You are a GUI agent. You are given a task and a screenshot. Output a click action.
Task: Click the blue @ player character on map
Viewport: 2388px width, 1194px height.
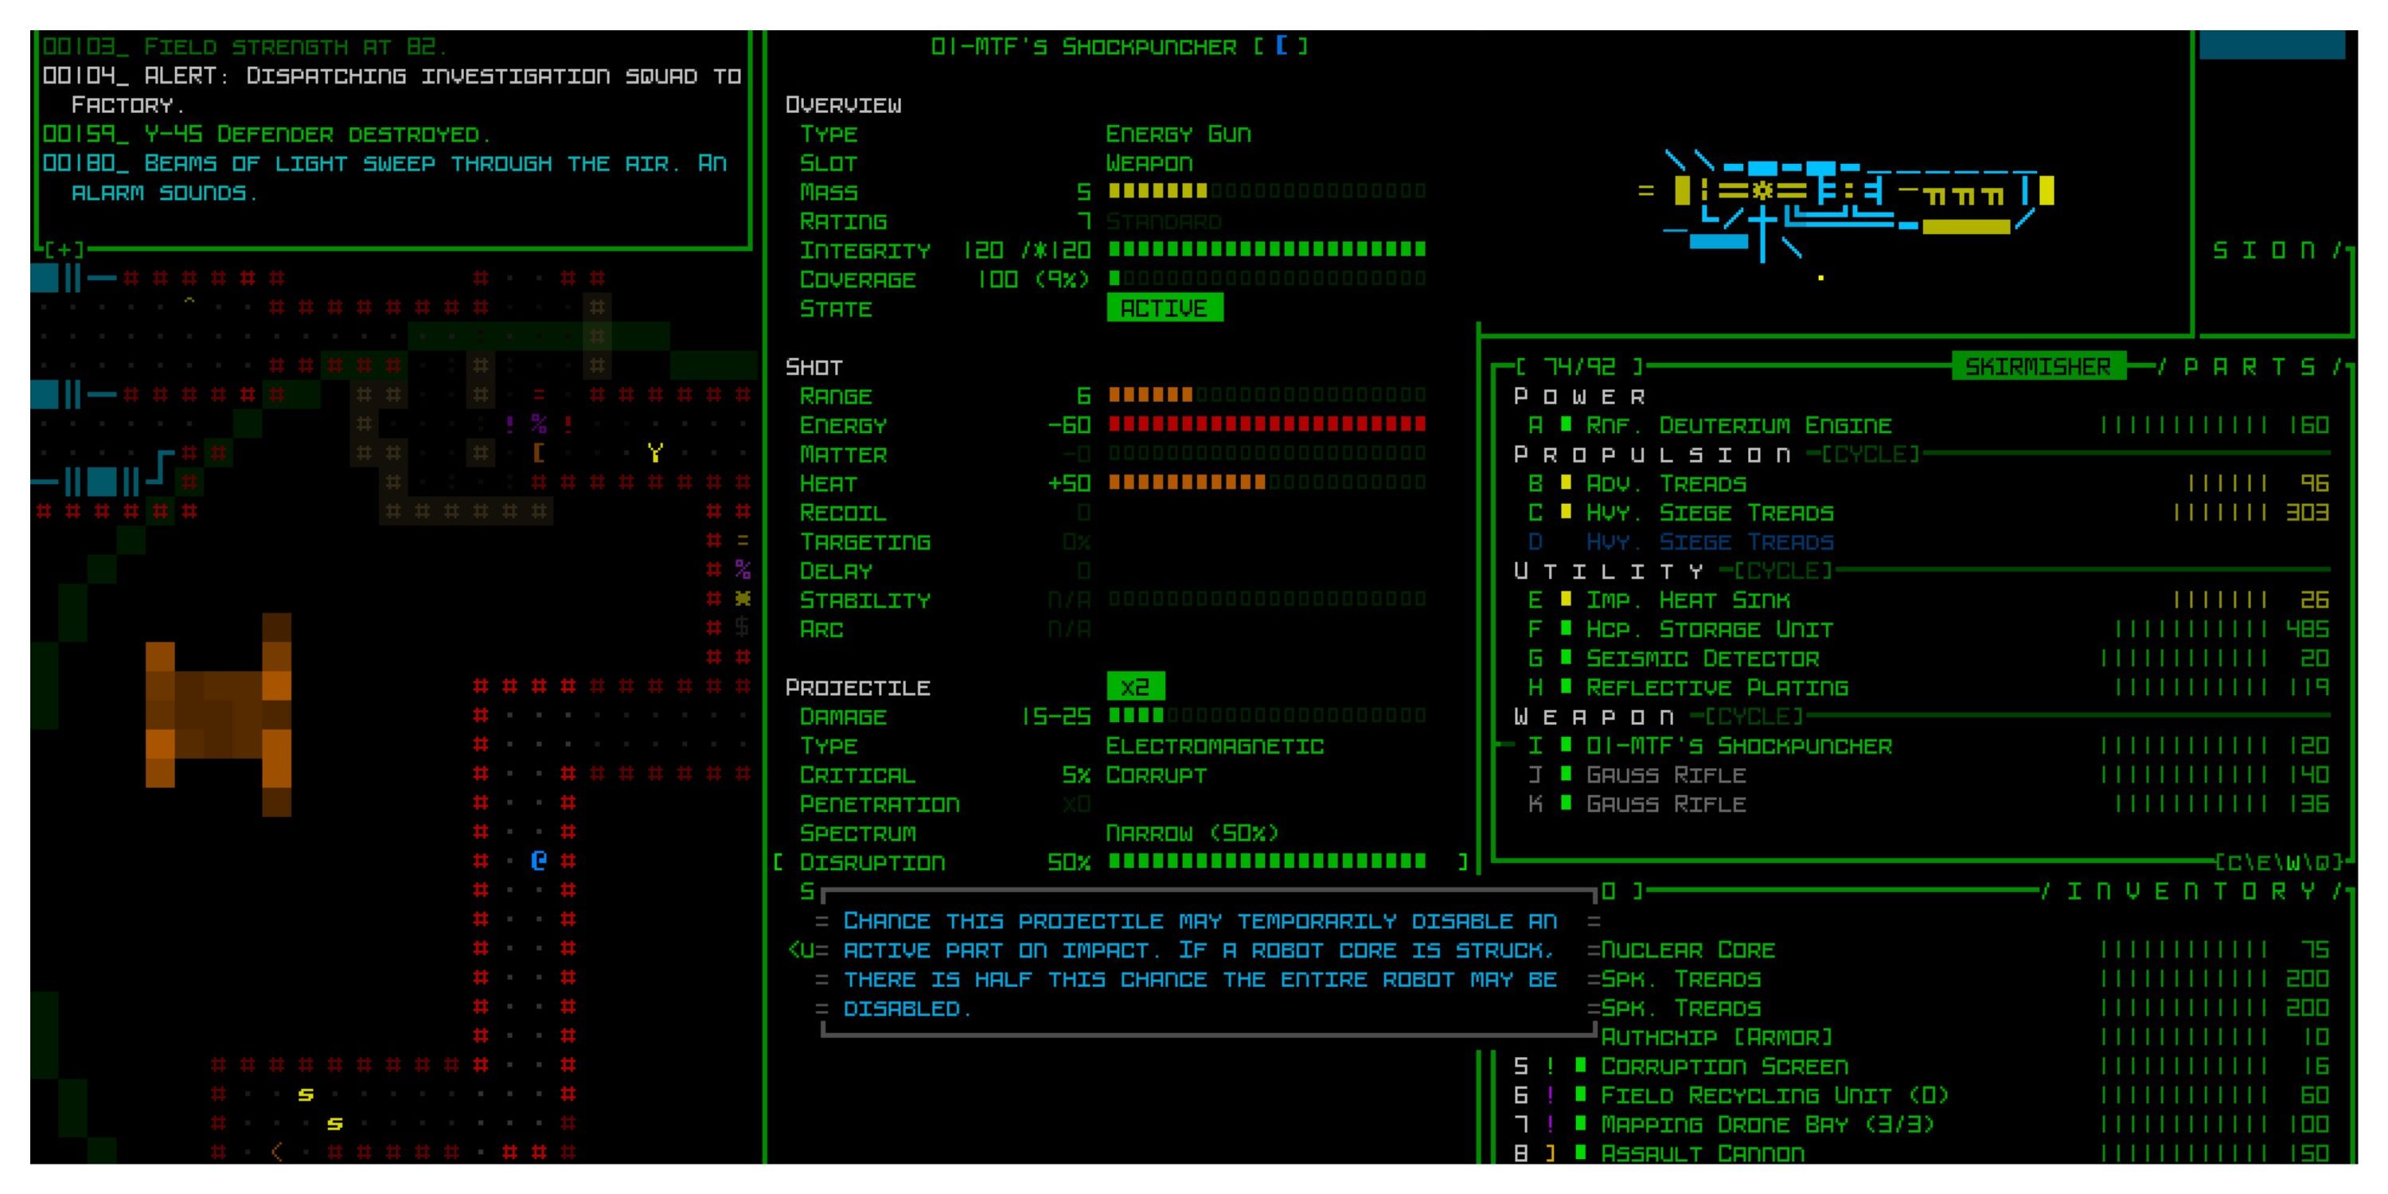click(539, 861)
